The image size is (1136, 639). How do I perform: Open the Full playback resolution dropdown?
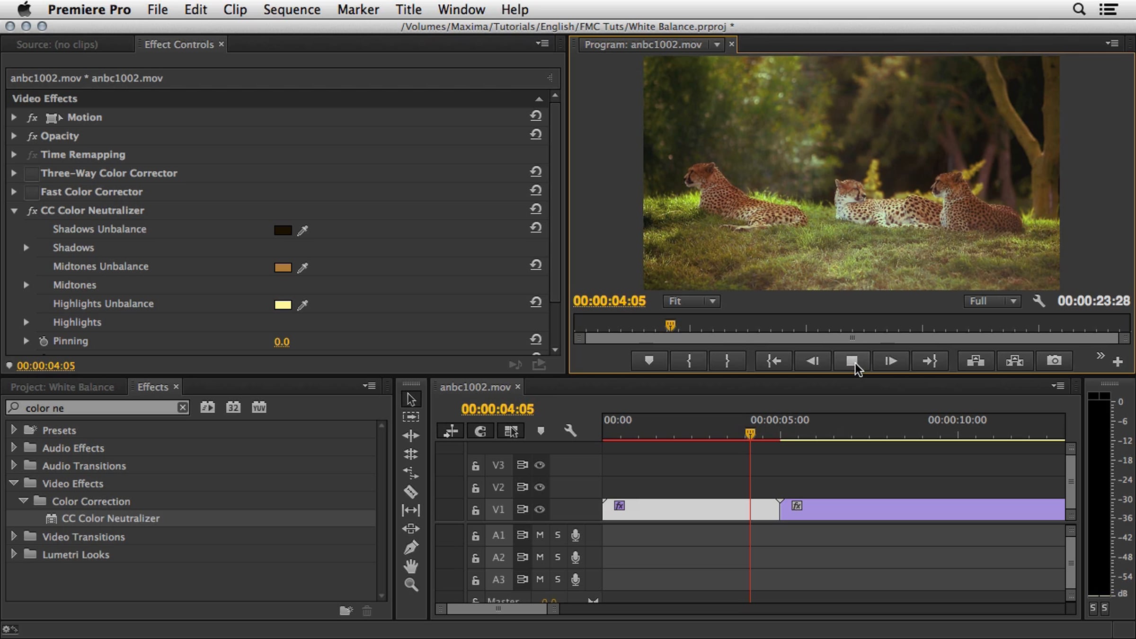click(x=992, y=301)
